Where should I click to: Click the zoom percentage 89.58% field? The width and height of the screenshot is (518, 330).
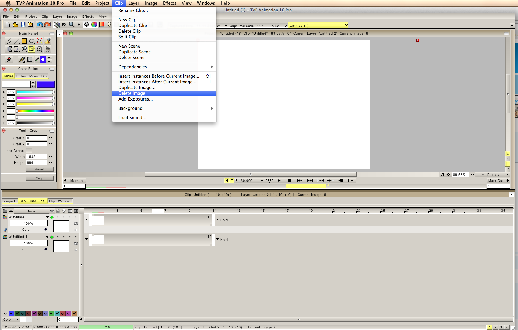click(460, 175)
